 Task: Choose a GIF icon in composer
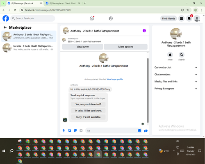81,131
